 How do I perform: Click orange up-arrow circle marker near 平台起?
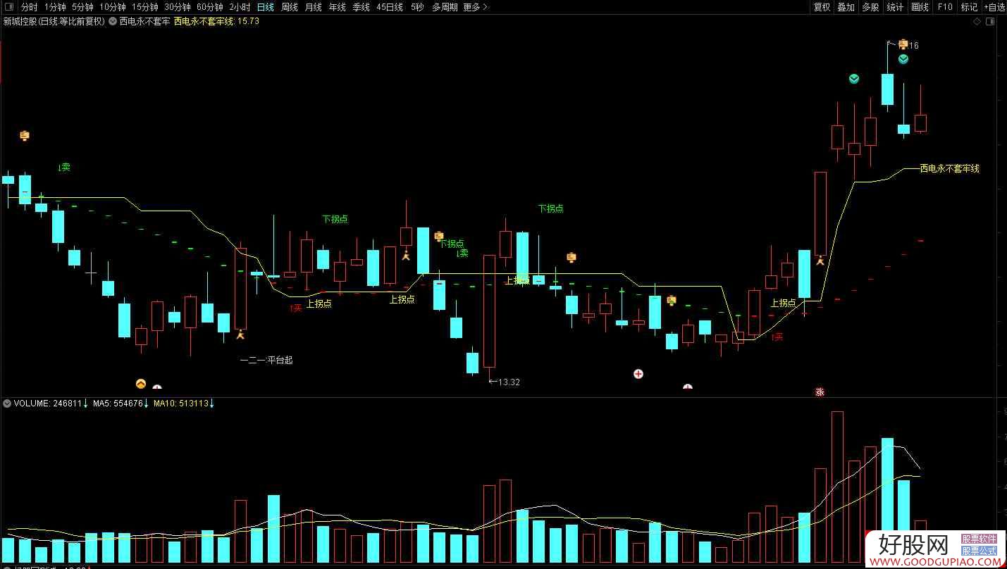140,384
